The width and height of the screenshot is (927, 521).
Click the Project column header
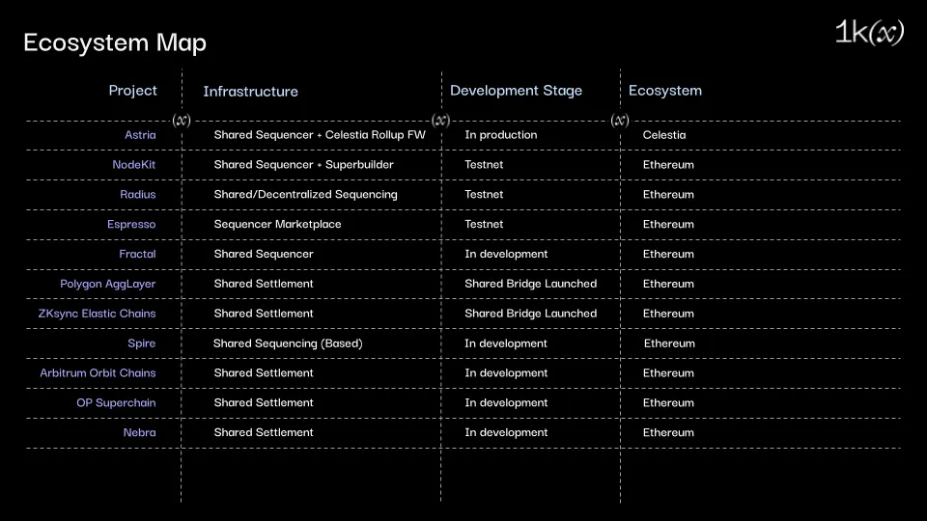pos(132,91)
